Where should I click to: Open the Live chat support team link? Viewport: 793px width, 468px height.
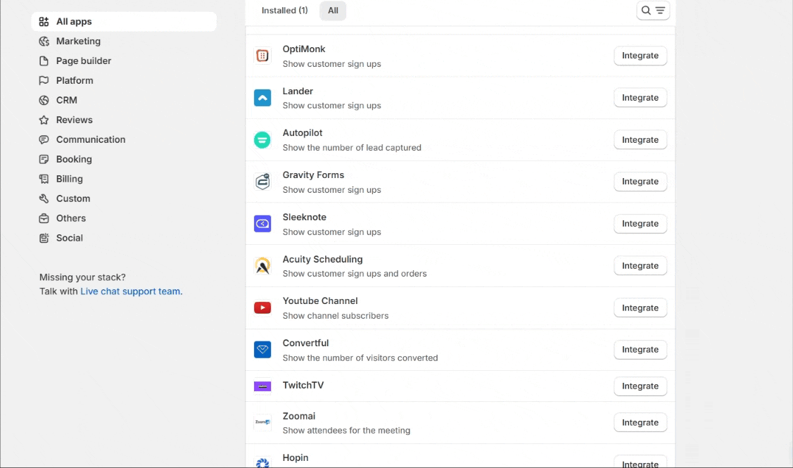pyautogui.click(x=130, y=291)
